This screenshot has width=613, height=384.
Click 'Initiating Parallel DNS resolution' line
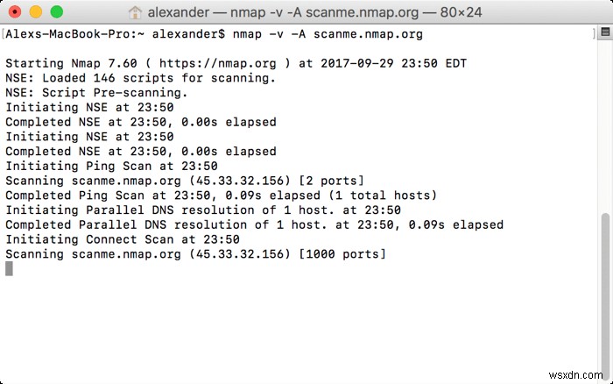pyautogui.click(x=203, y=210)
